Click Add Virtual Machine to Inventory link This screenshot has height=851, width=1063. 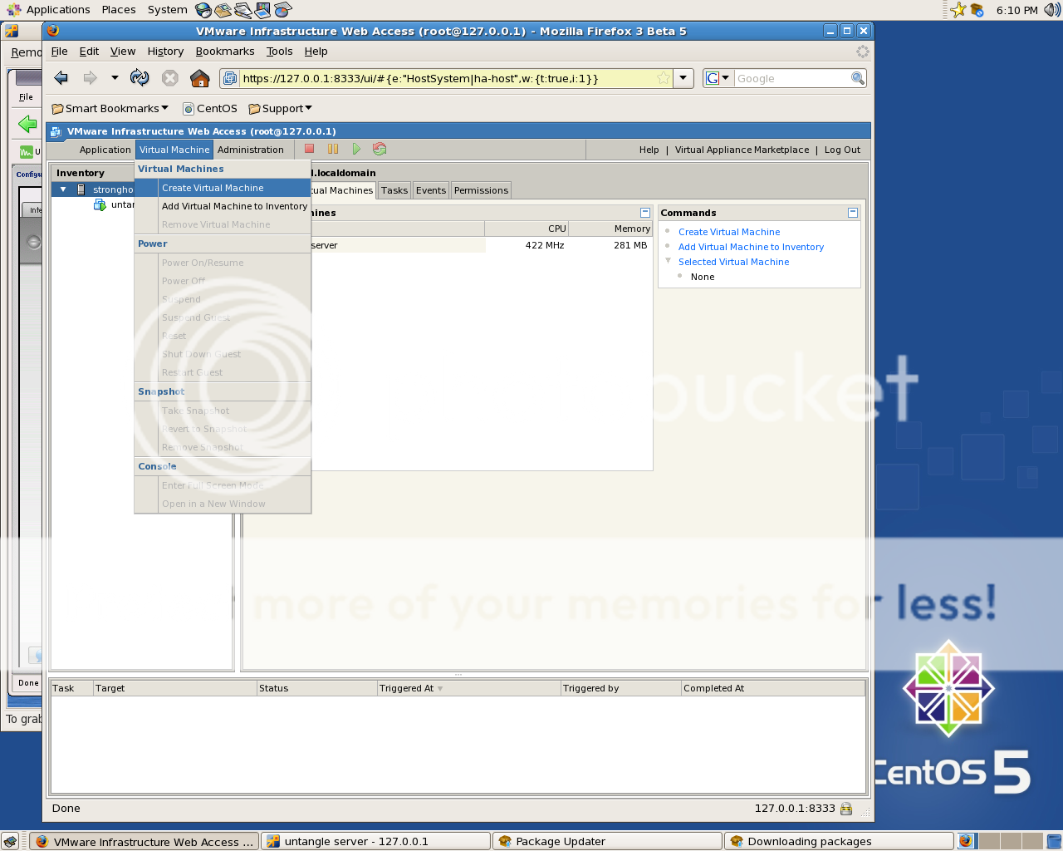751,247
